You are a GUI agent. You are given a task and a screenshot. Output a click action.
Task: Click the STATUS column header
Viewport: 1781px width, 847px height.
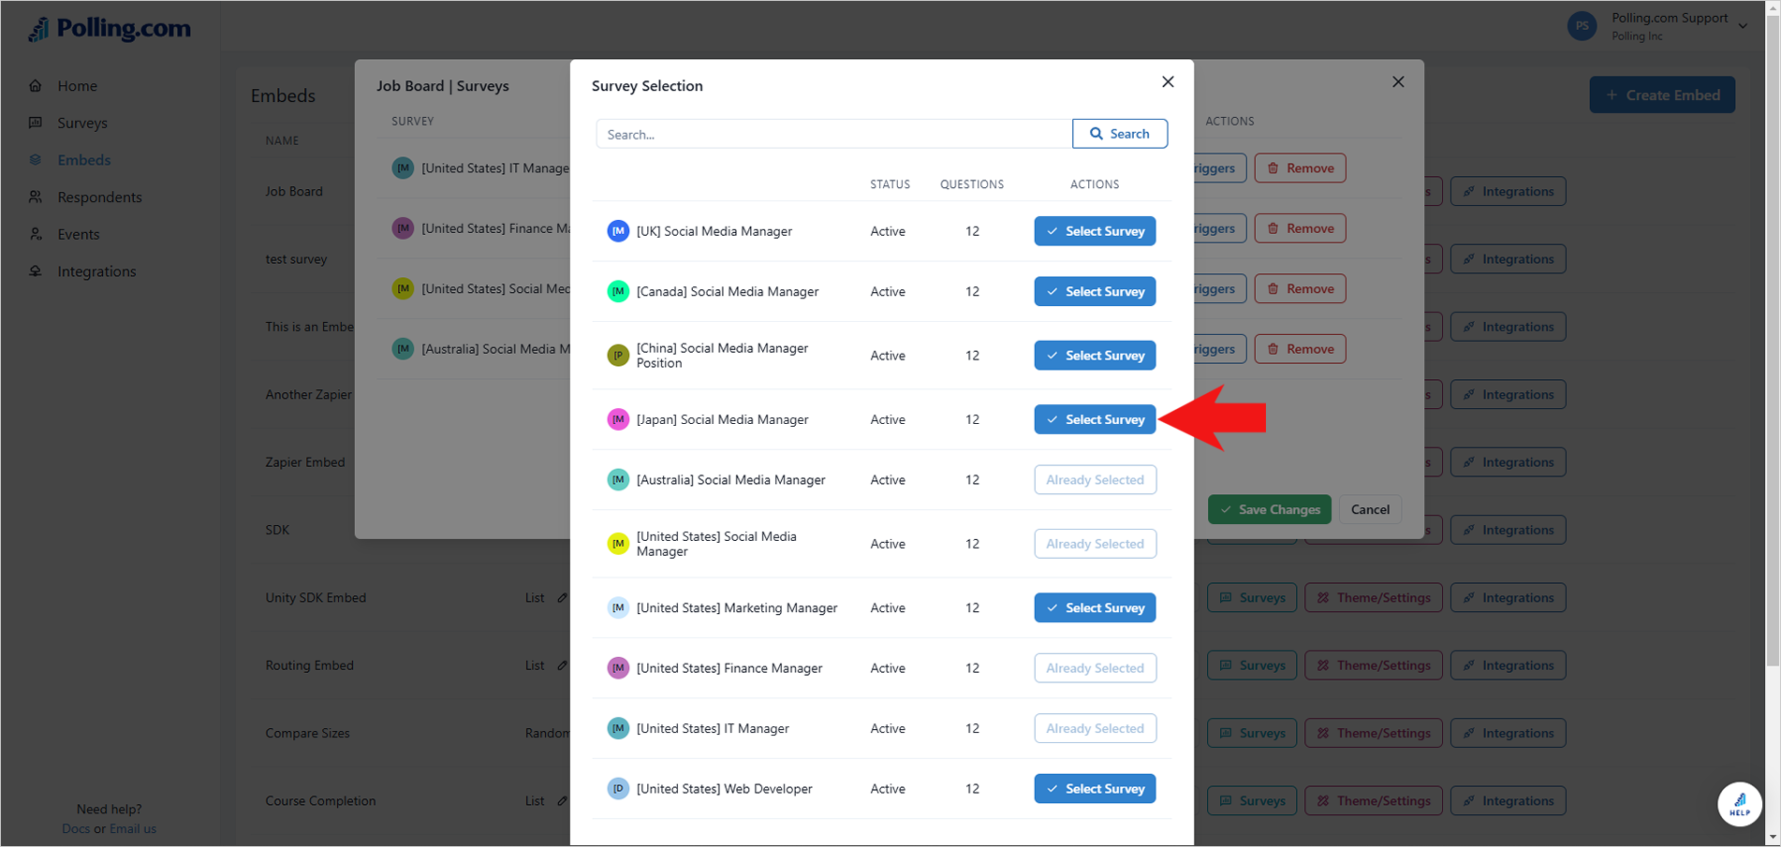point(890,184)
